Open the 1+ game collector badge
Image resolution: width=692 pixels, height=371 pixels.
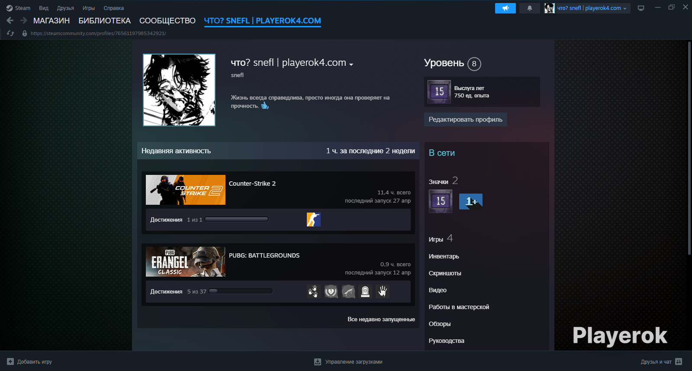tap(471, 201)
